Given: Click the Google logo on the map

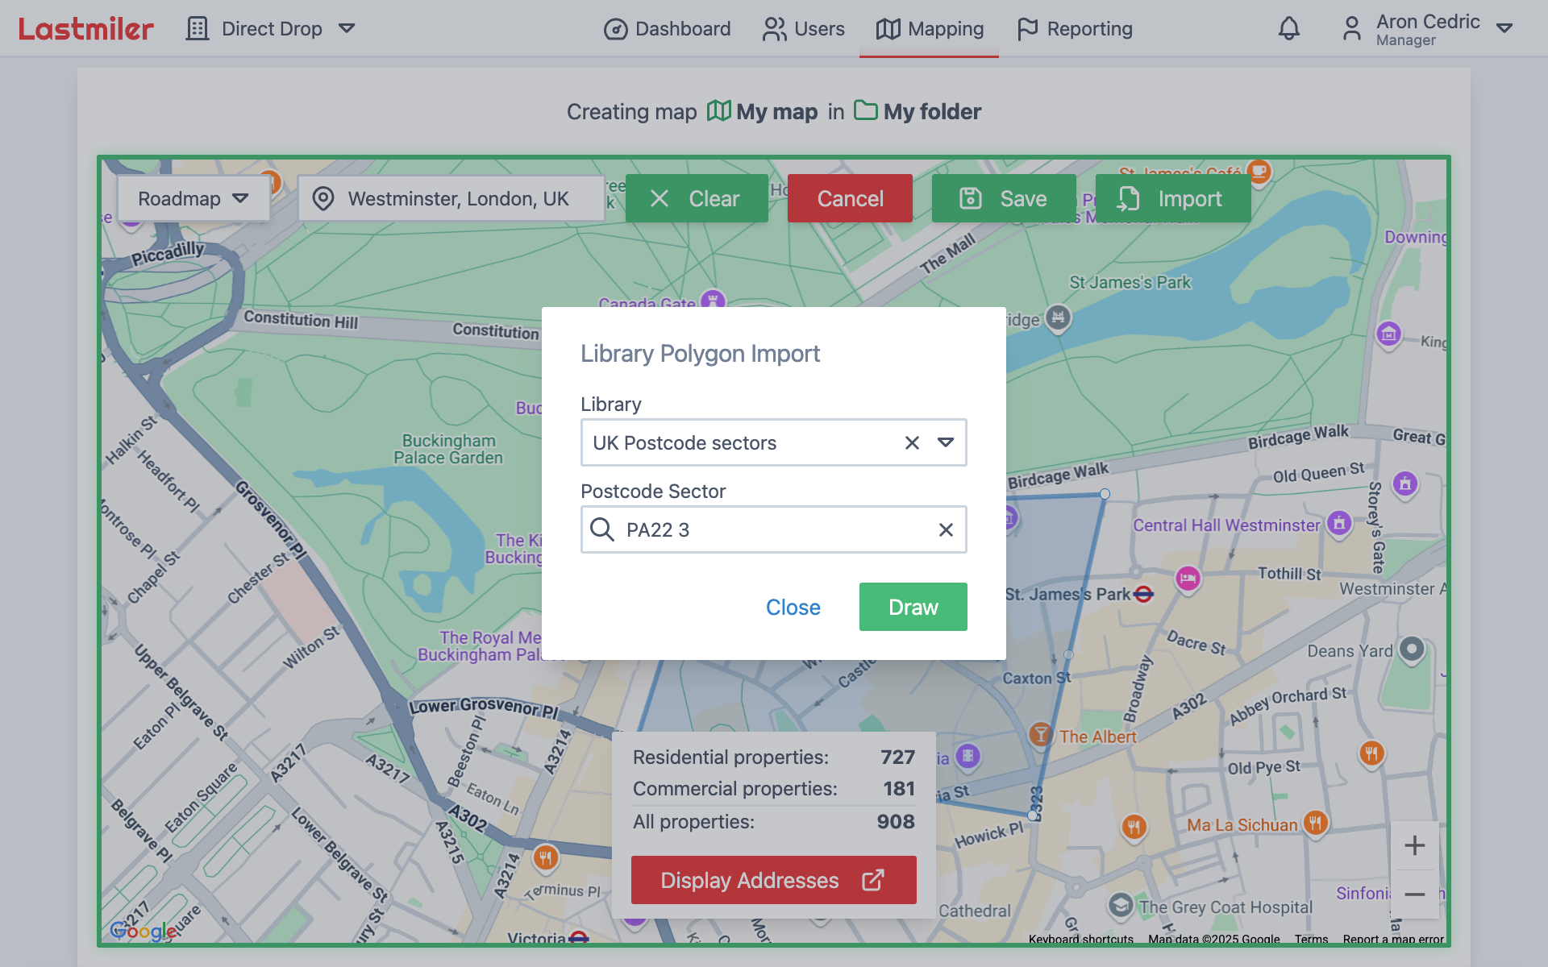Looking at the screenshot, I should point(144,931).
